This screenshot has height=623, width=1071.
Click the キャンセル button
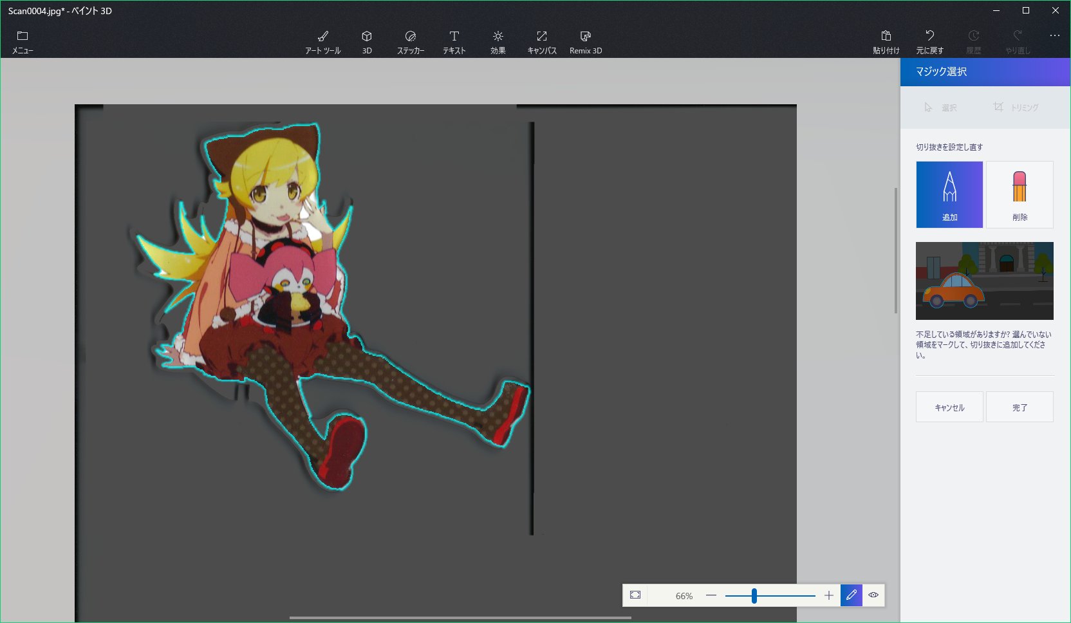pos(949,407)
